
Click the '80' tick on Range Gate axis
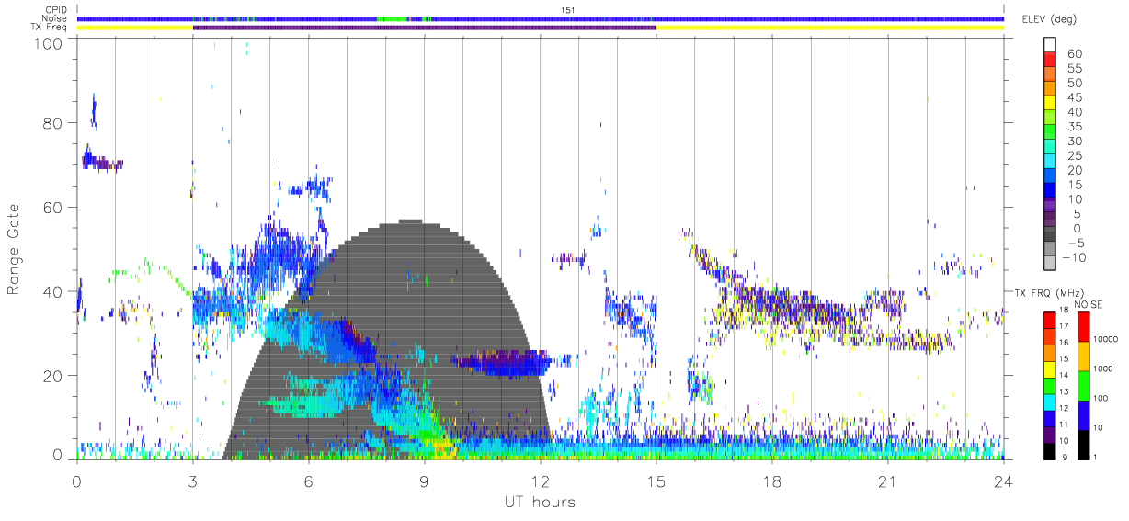click(x=53, y=123)
